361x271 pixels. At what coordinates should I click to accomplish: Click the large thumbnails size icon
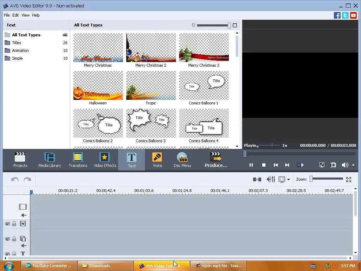[x=235, y=25]
